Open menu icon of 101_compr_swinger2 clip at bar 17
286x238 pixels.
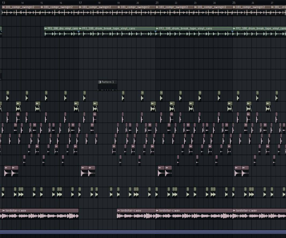click(x=80, y=7)
